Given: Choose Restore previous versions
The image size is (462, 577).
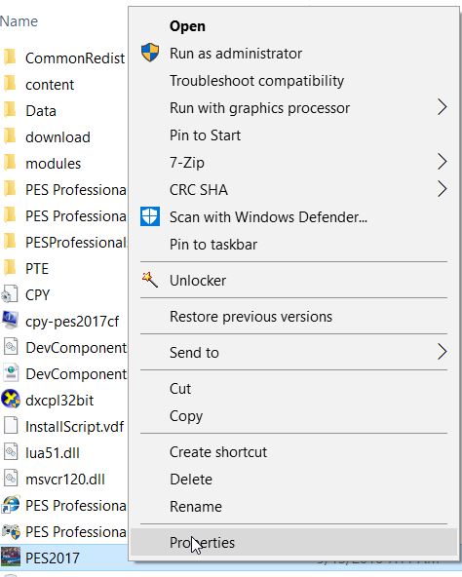Looking at the screenshot, I should pos(293,317).
